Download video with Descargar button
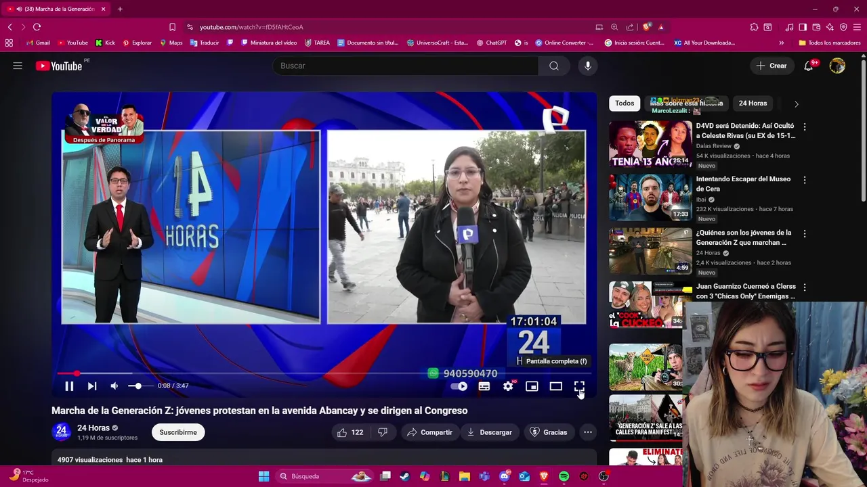This screenshot has height=487, width=867. click(489, 432)
